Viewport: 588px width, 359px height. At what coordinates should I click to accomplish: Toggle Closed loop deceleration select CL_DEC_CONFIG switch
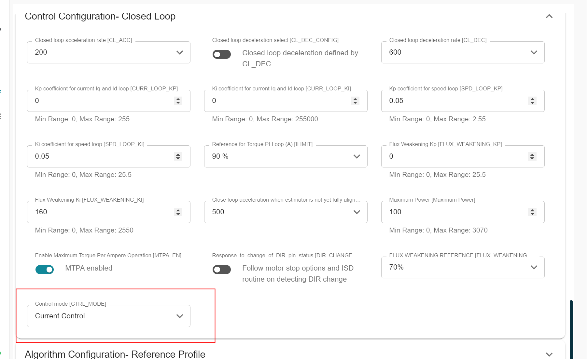(x=222, y=54)
